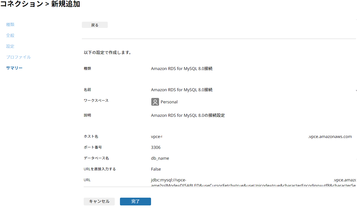Click the jdbc:mysql://vpce- URL value
Screen dimensions: 357x208
click(254, 182)
